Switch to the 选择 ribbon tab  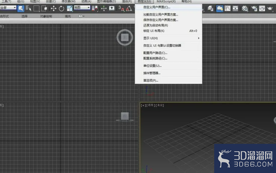(x=24, y=16)
